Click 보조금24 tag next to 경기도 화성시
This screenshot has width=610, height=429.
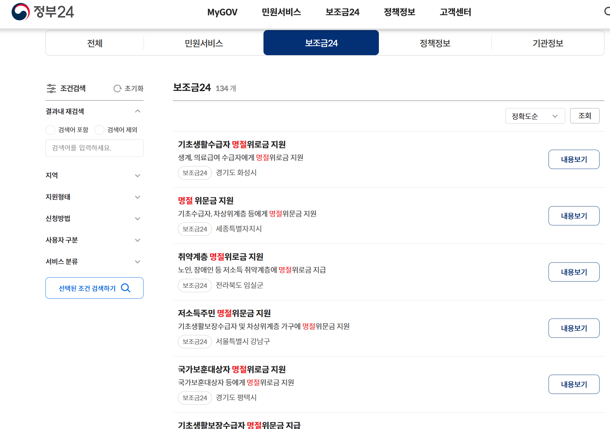click(x=195, y=173)
